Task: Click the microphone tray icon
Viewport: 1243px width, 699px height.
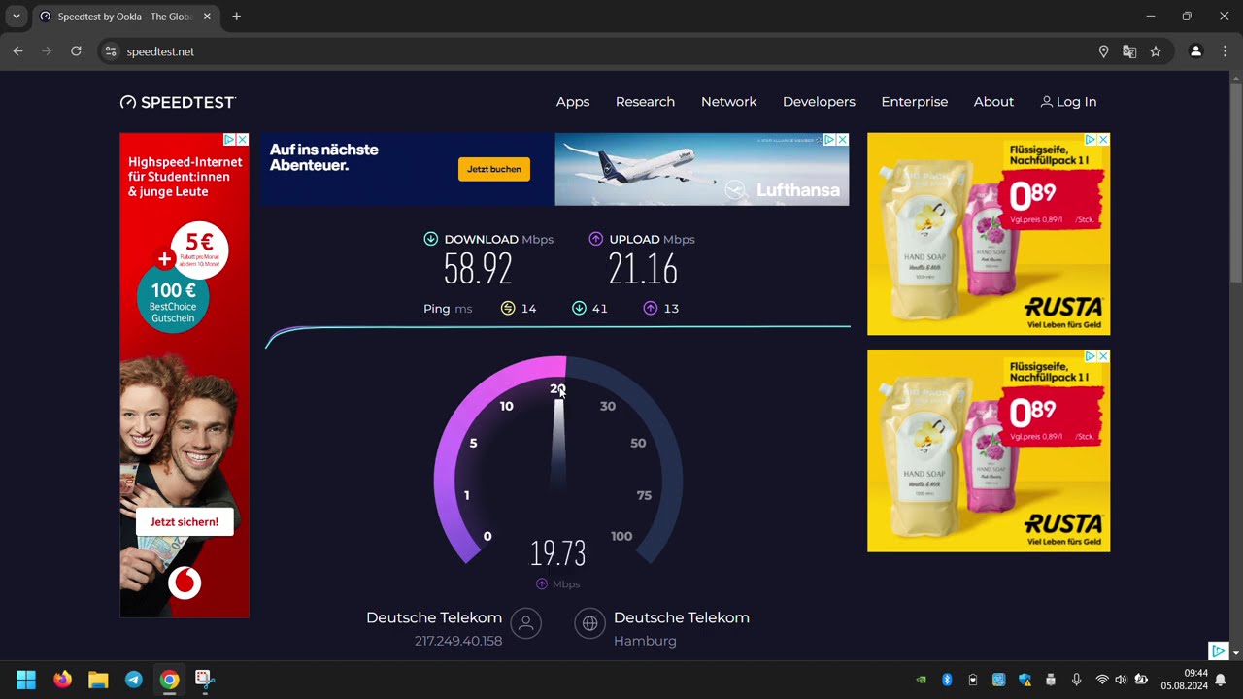Action: click(1076, 680)
